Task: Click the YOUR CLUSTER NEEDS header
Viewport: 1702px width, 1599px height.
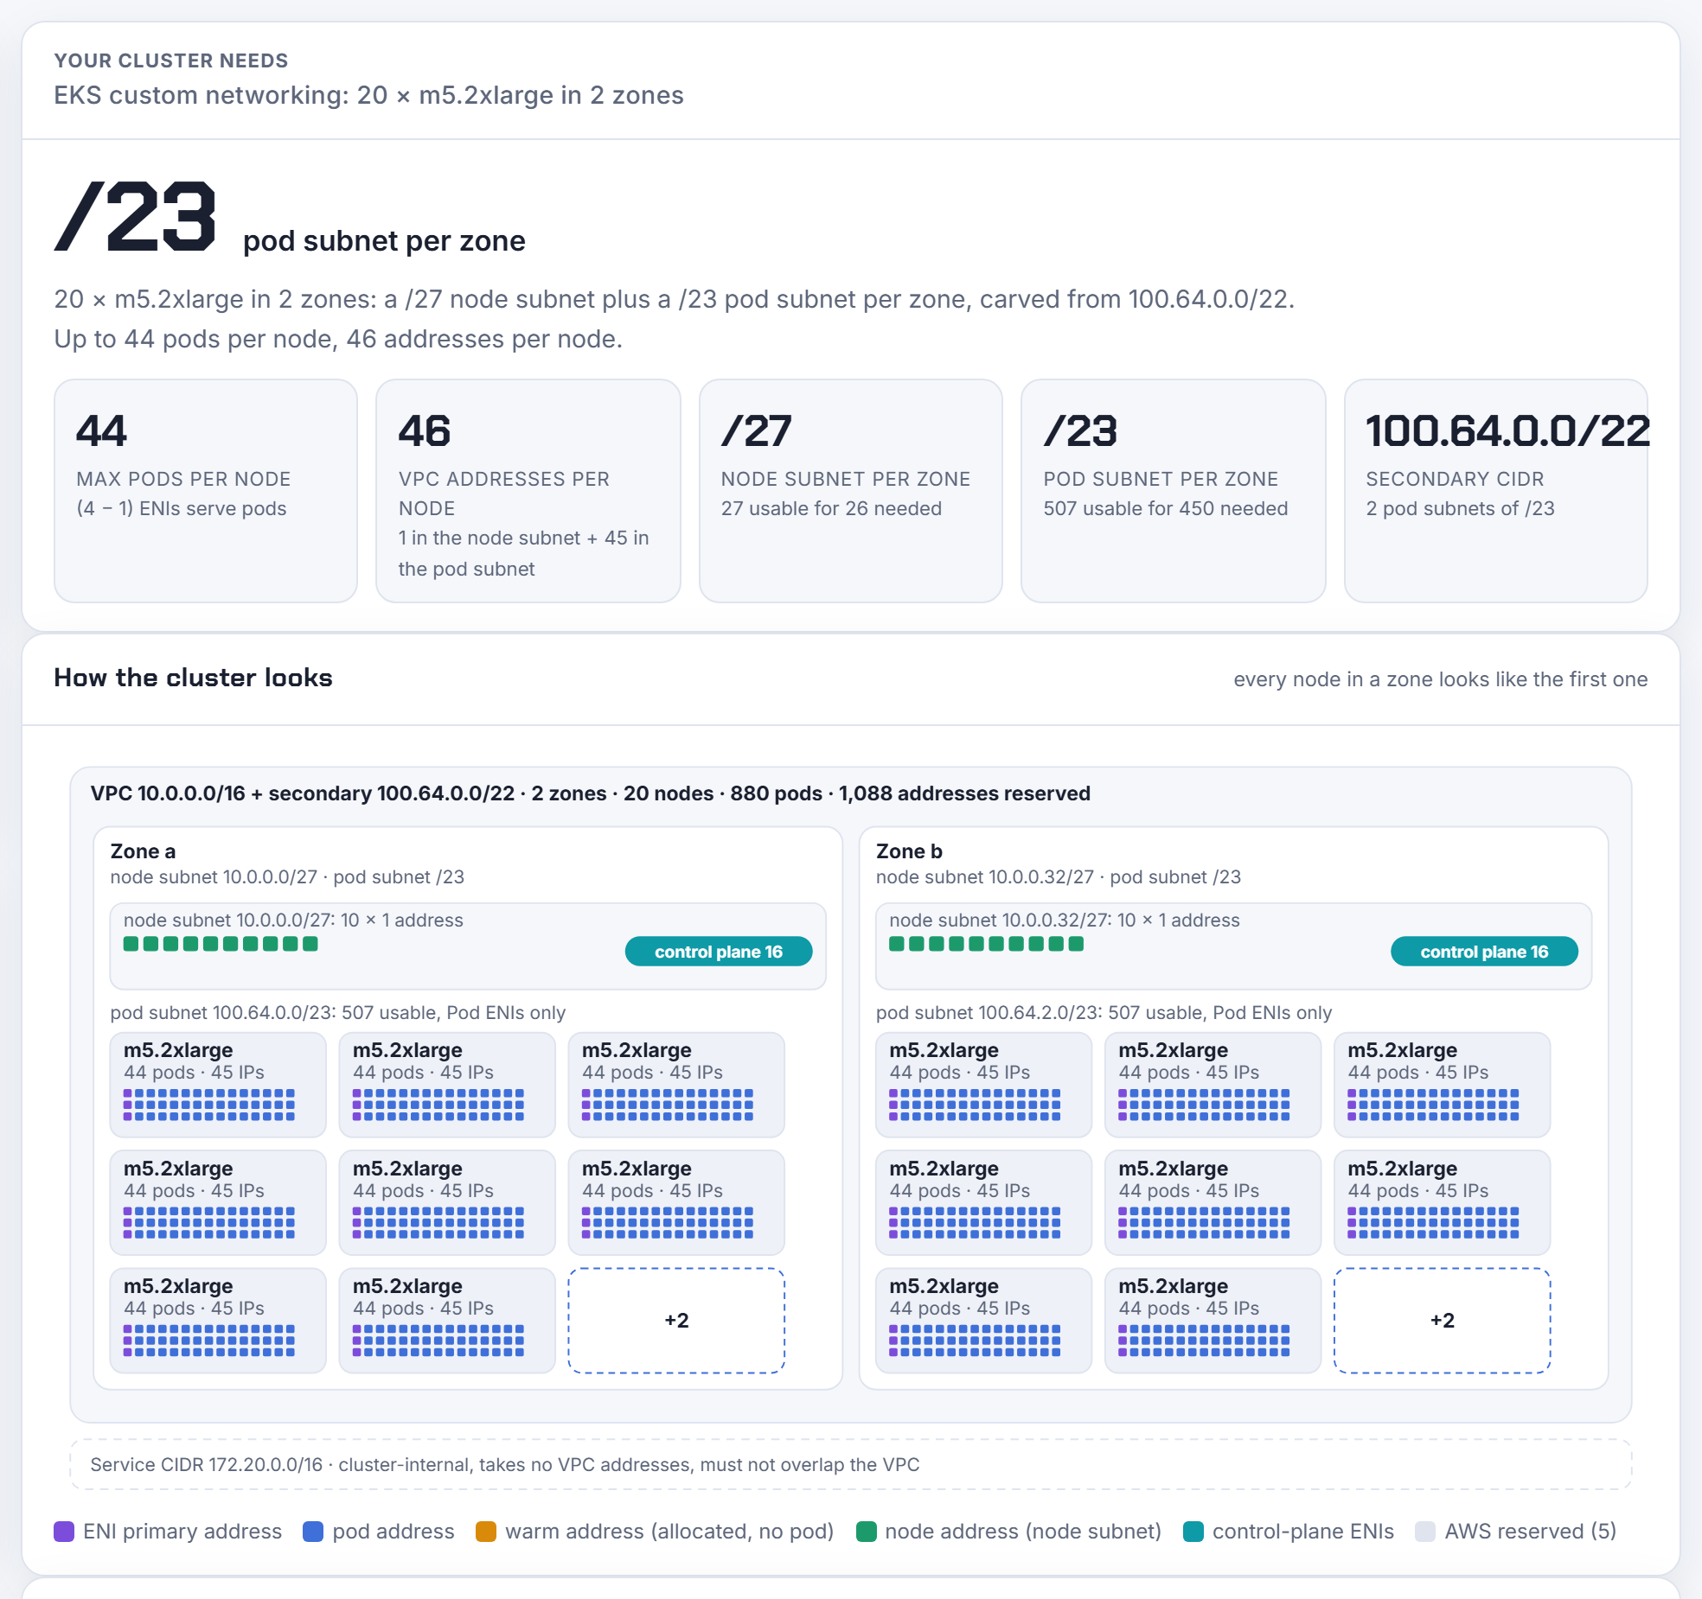Action: click(171, 61)
